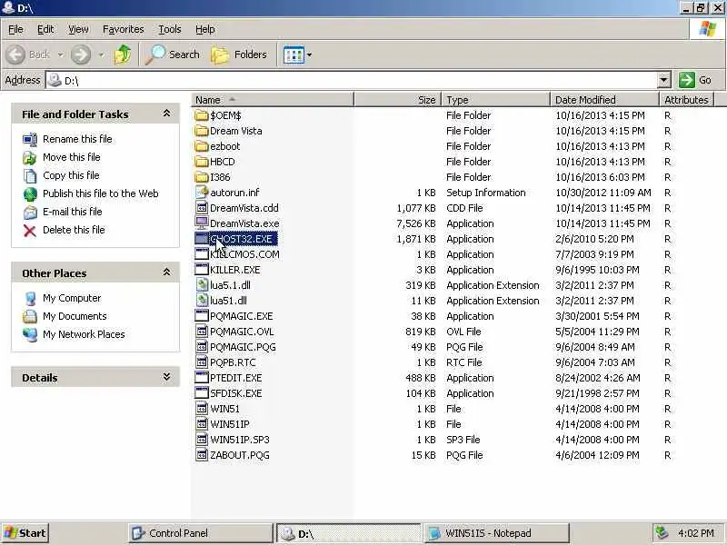Open the Tools menu
Image resolution: width=727 pixels, height=545 pixels.
tap(170, 29)
